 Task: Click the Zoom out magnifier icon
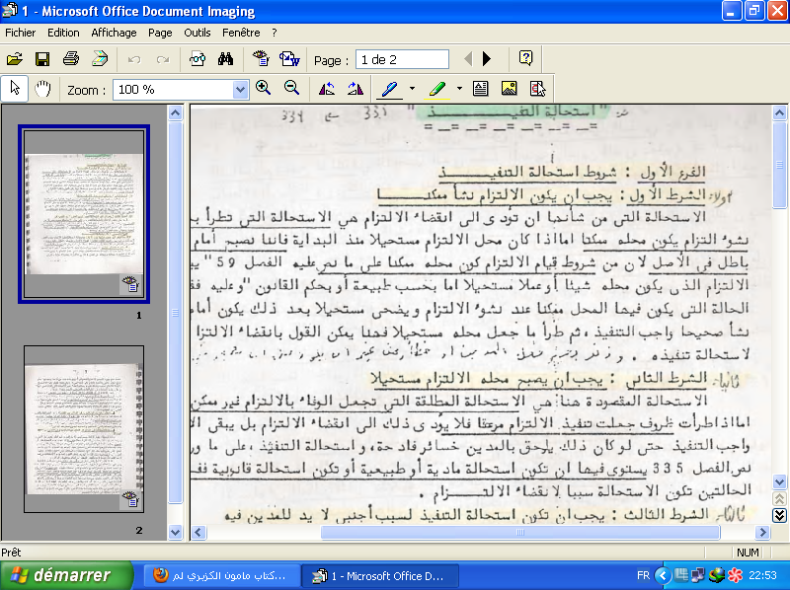point(291,89)
